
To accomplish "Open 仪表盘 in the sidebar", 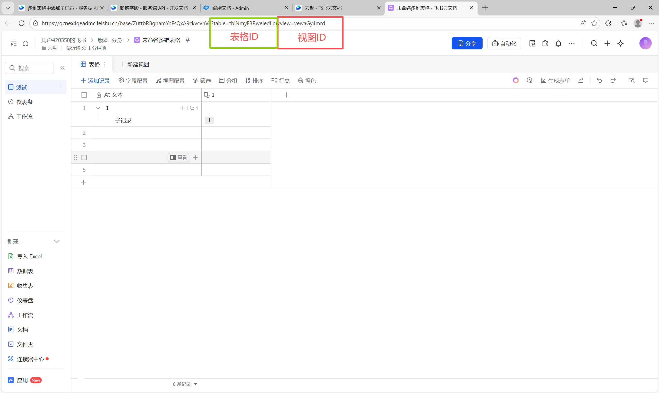I will [24, 102].
